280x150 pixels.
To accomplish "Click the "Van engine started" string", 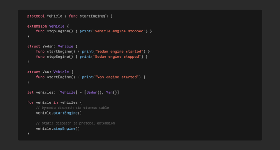I will [x=117, y=77].
